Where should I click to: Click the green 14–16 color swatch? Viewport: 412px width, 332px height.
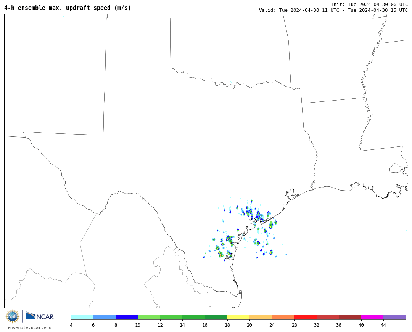click(x=194, y=317)
